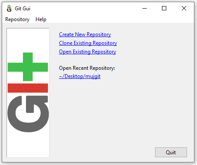Quit Git Gui with the Quit button
Screen dimensions: 197x165
tap(171, 152)
